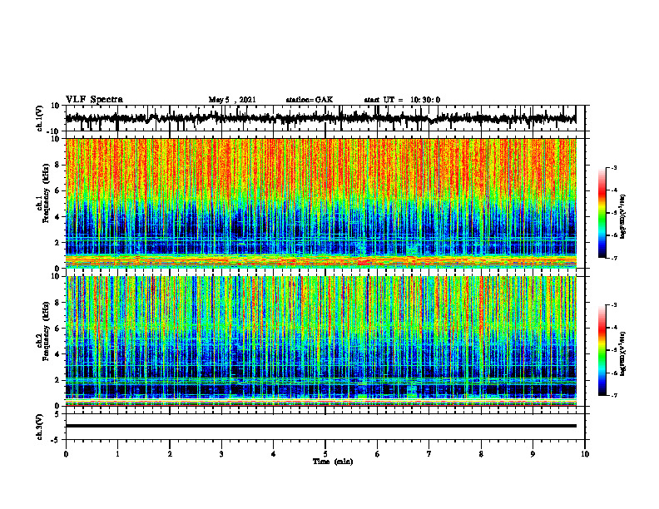Select the date text "May 5 , 2021"
The height and width of the screenshot is (509, 659).
pyautogui.click(x=232, y=100)
